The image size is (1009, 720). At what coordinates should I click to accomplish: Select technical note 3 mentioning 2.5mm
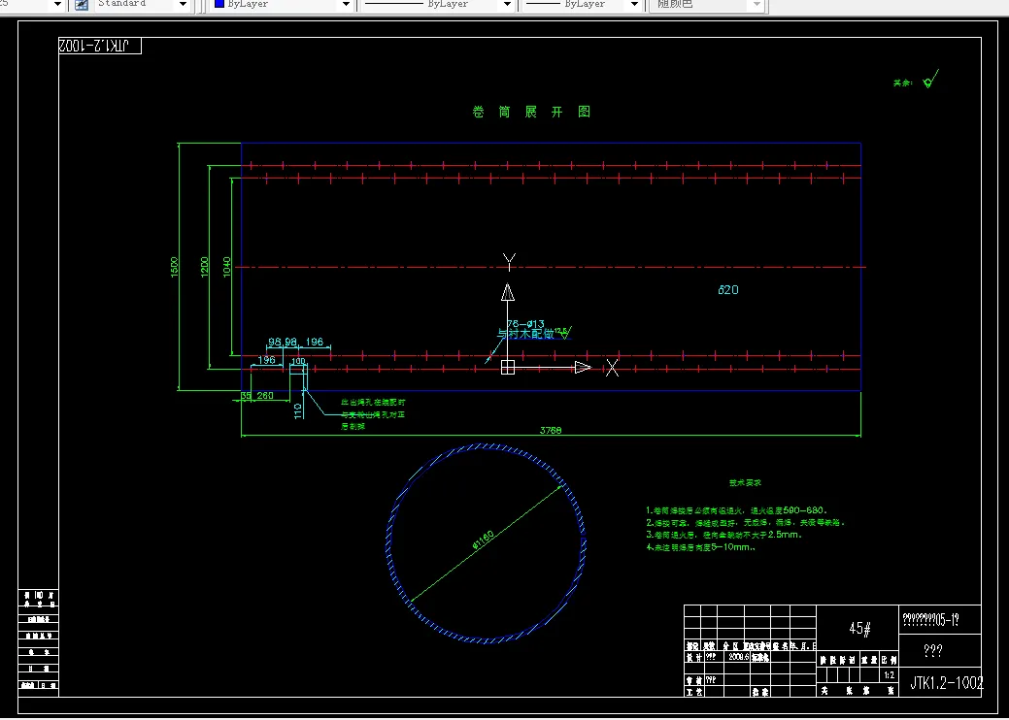(723, 535)
